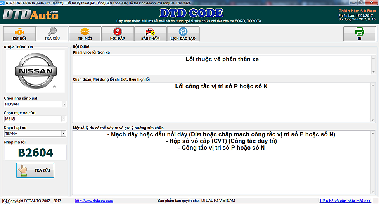The width and height of the screenshot is (379, 204).
Task: Maximize the DTD CODE window
Action: click(361, 2)
